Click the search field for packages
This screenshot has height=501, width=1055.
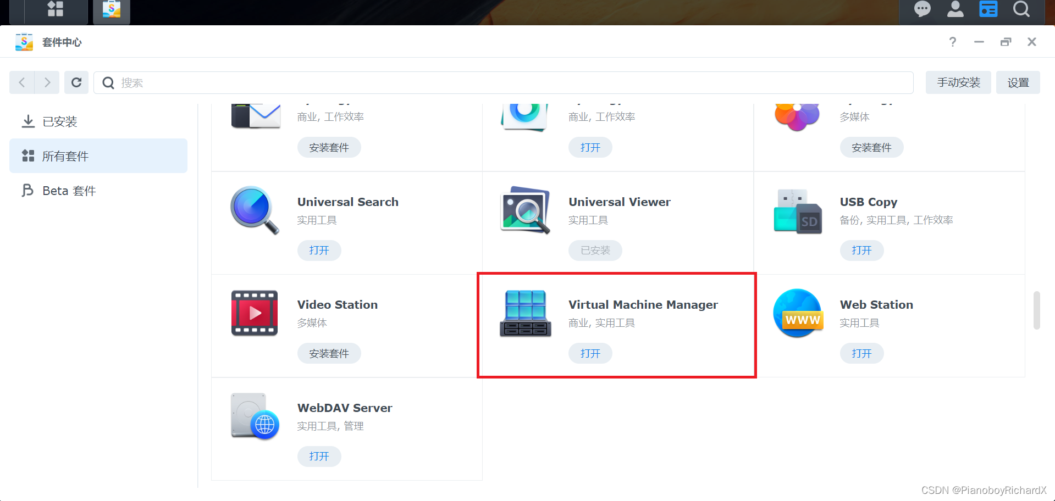click(504, 82)
